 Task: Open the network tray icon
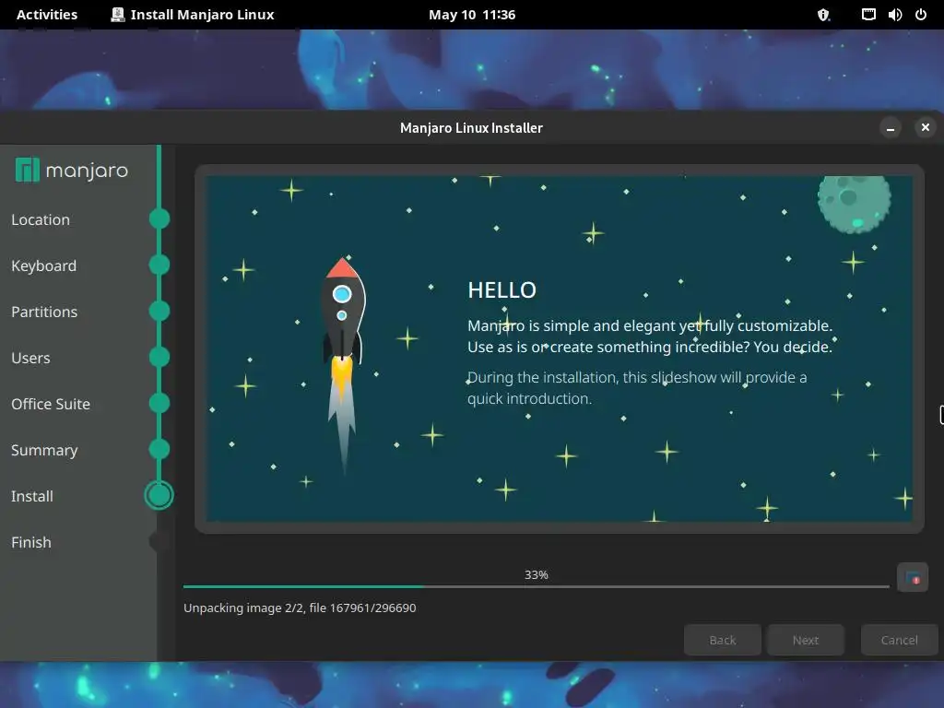(x=868, y=15)
